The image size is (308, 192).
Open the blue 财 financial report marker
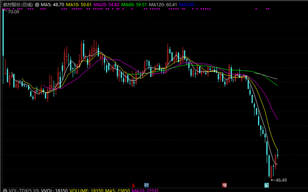point(146,185)
